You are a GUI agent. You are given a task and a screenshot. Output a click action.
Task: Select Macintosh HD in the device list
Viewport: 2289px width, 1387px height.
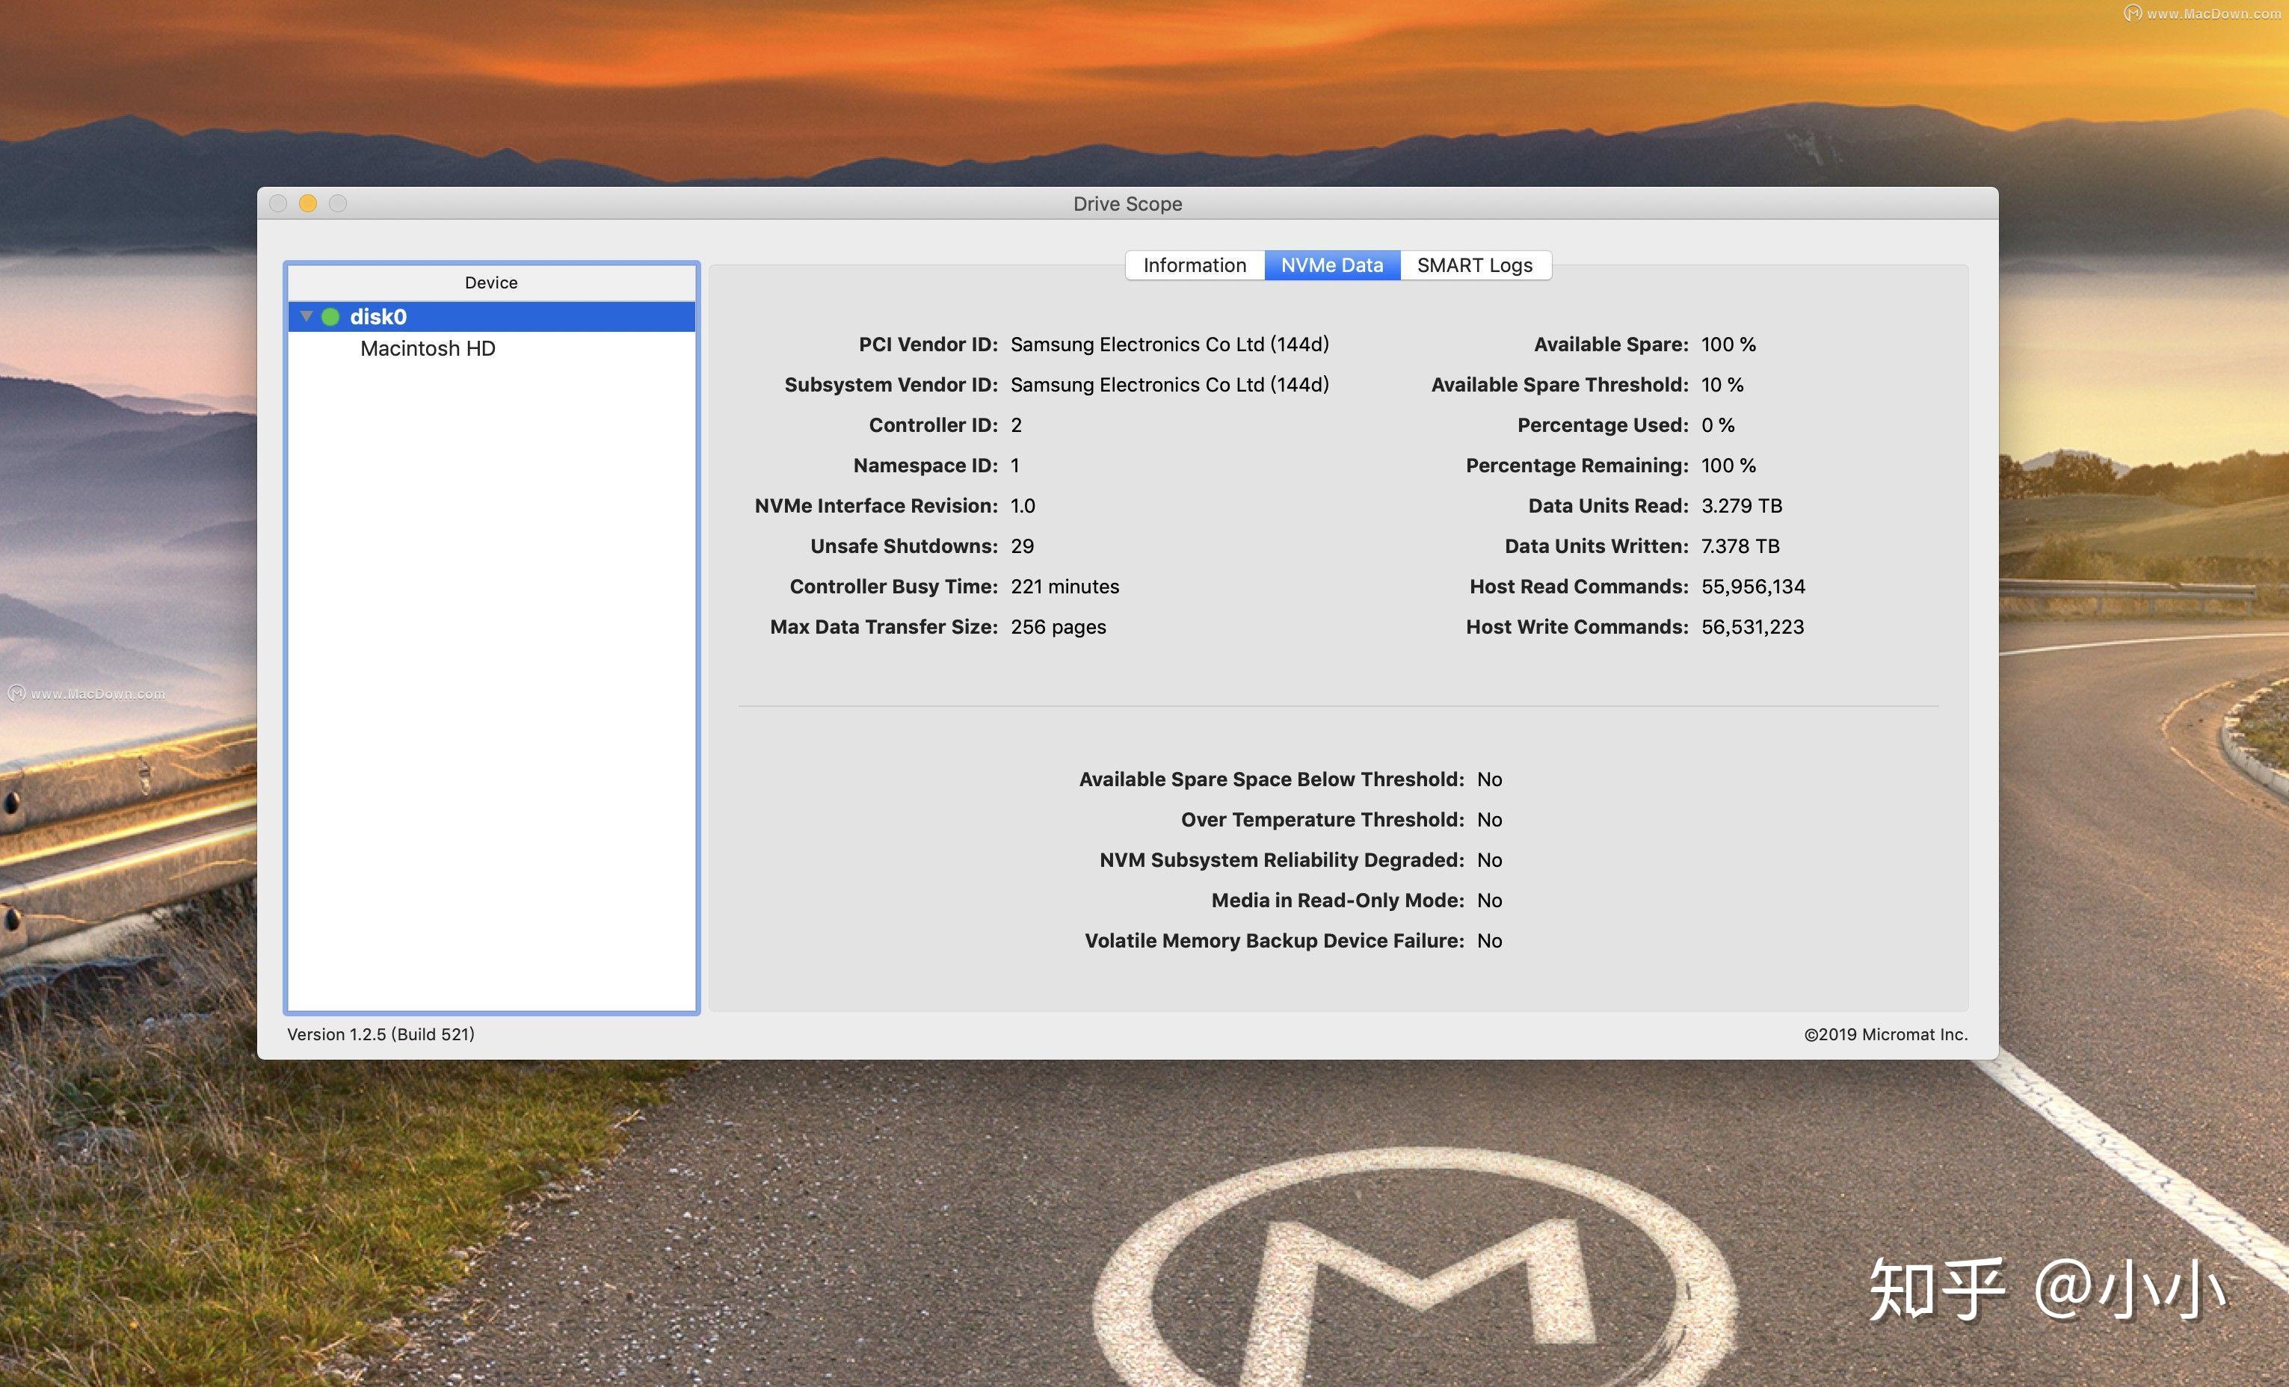pyautogui.click(x=428, y=348)
